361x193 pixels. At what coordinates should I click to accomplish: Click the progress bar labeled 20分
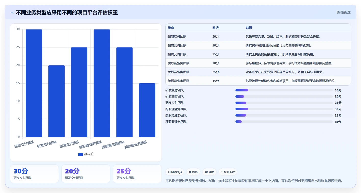click(x=284, y=96)
